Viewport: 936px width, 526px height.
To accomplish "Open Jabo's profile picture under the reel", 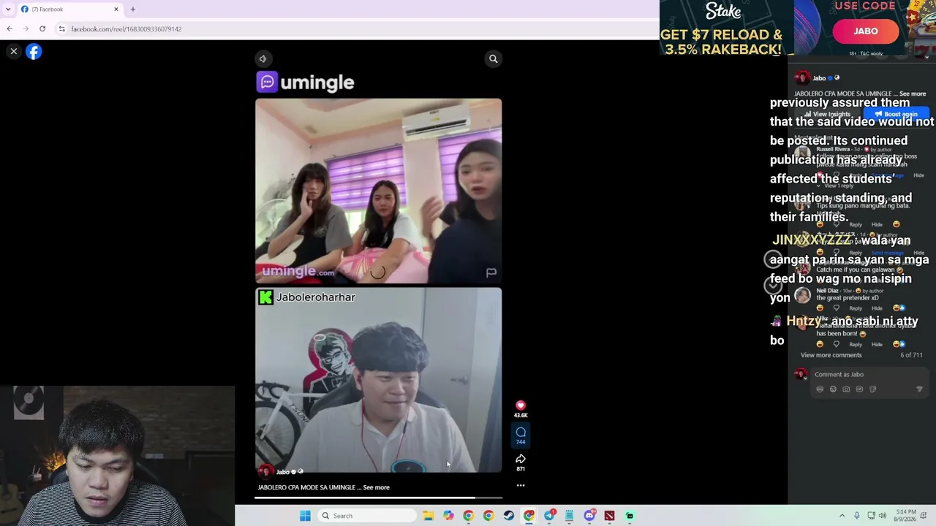I will point(265,471).
